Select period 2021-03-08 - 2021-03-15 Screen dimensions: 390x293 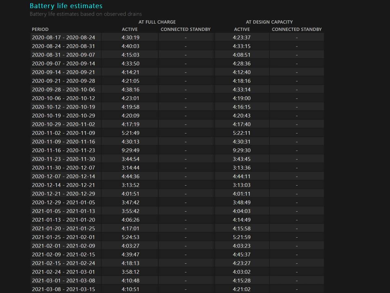[x=63, y=289]
